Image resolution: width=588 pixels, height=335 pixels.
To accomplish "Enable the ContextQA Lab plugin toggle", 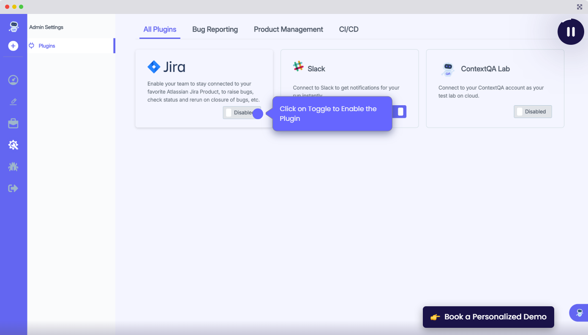I will tap(533, 112).
